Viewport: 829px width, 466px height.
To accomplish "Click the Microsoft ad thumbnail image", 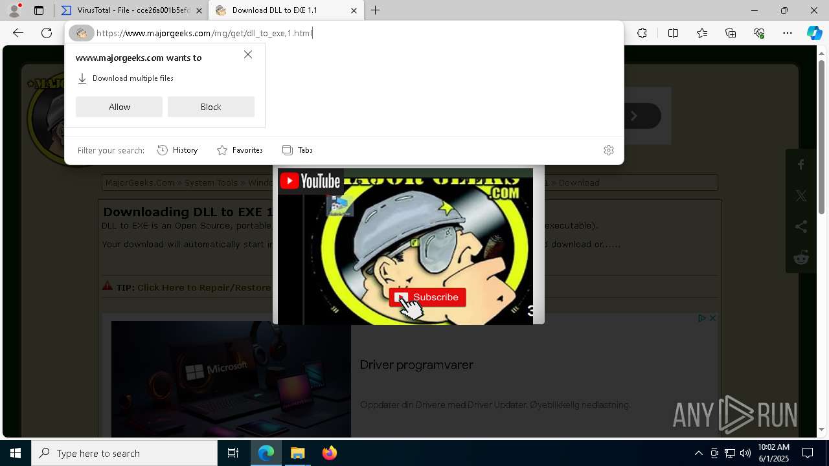I will coord(231,379).
